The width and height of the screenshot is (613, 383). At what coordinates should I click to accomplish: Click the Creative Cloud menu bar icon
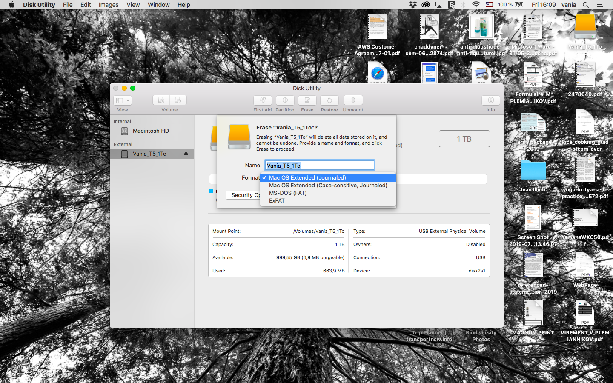pos(426,5)
